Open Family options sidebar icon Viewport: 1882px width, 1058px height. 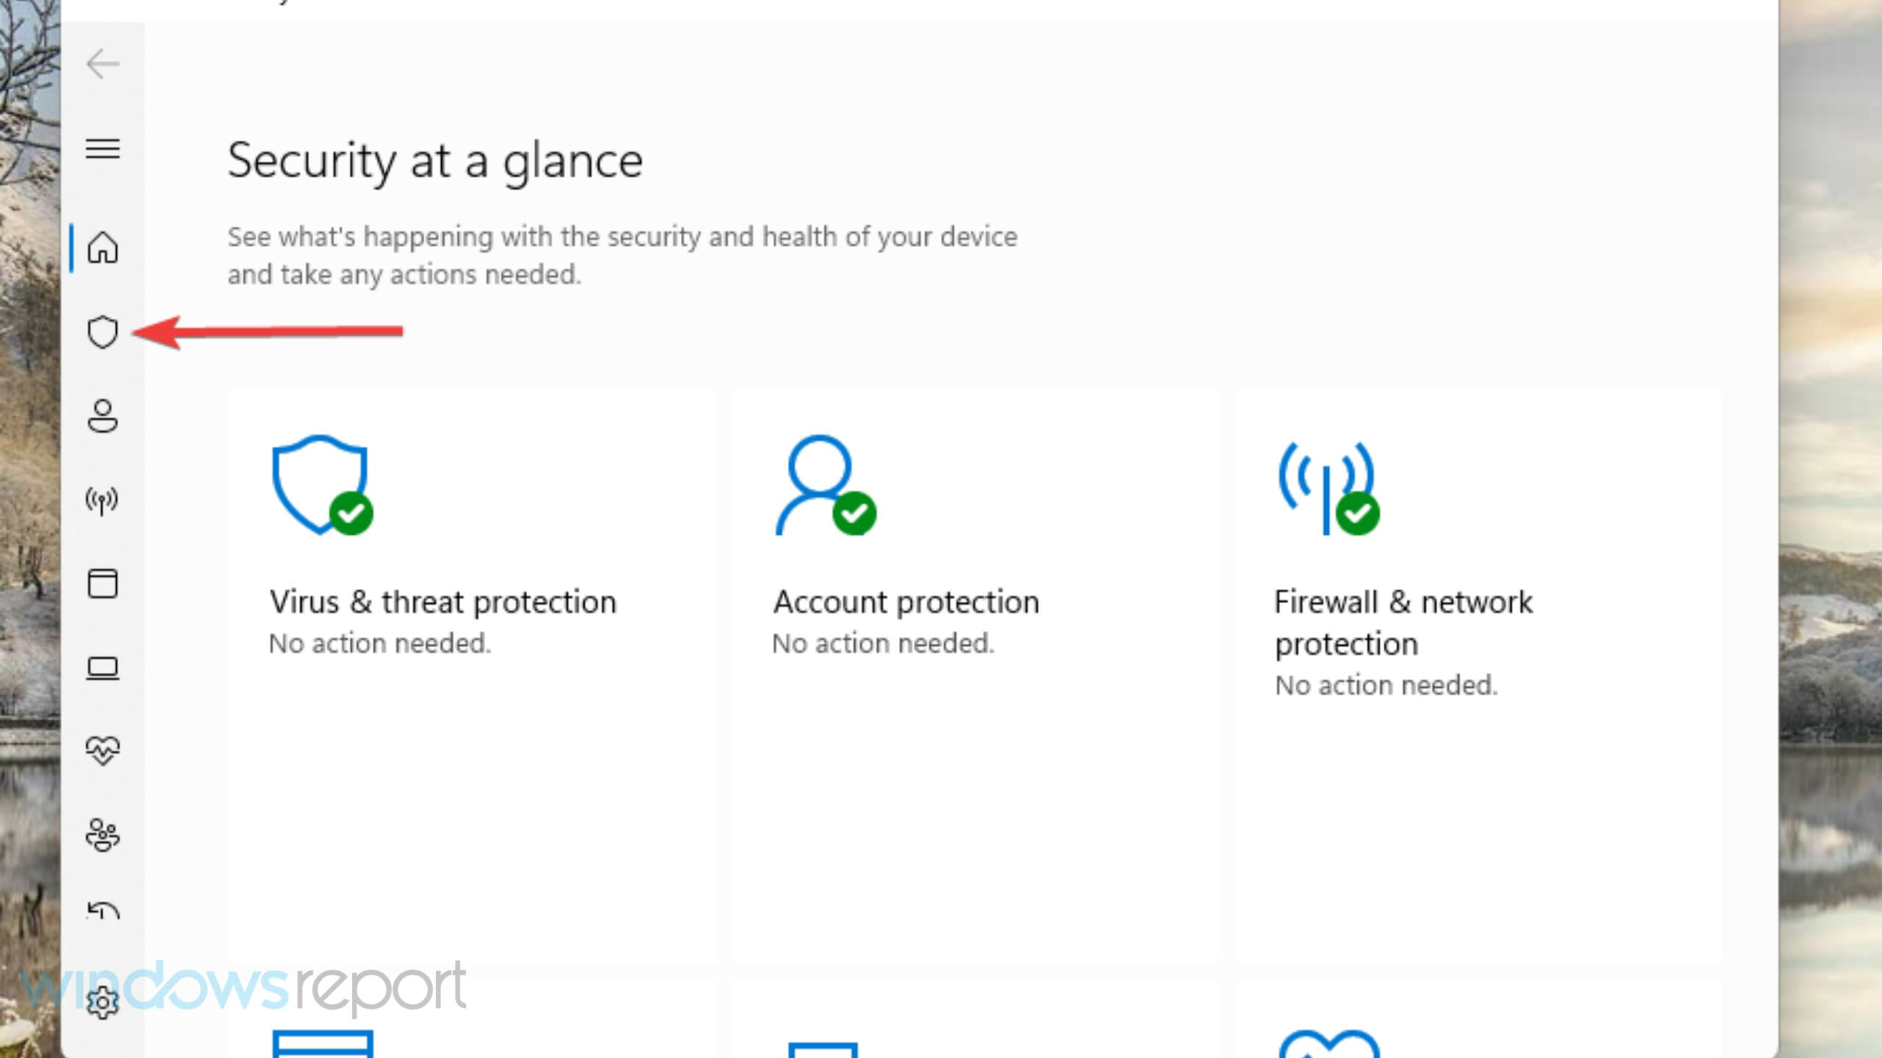tap(102, 835)
